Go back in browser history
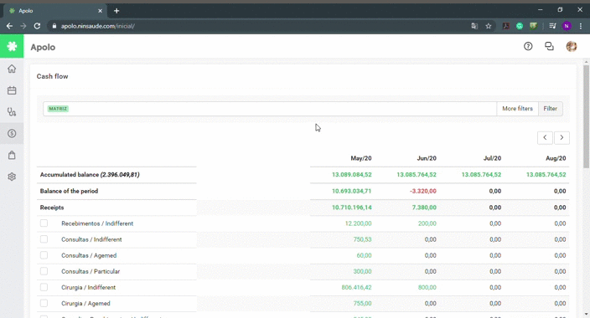This screenshot has height=318, width=590. pyautogui.click(x=9, y=26)
